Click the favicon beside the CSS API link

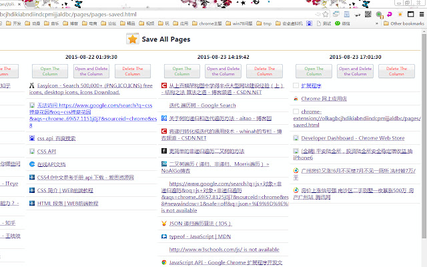32,152
